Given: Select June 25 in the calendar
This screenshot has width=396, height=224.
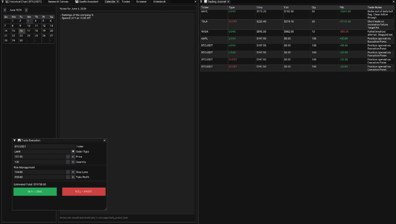Looking at the screenshot, I should (x=36, y=36).
